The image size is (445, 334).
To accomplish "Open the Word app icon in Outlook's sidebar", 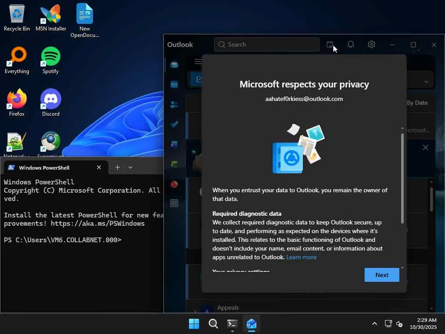I will (174, 144).
